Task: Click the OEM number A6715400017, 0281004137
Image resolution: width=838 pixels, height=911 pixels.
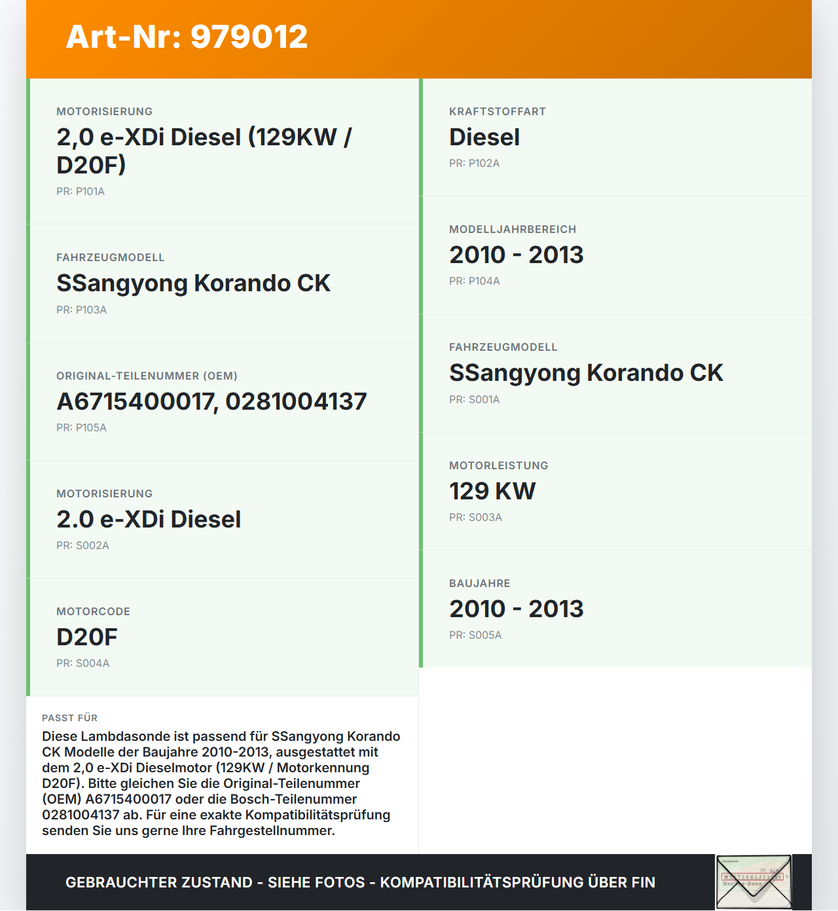Action: click(x=211, y=402)
